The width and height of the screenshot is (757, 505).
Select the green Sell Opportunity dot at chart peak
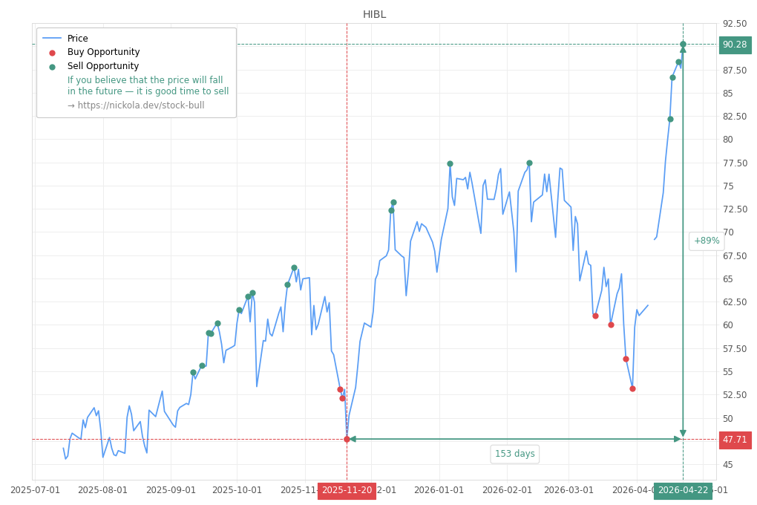682,45
